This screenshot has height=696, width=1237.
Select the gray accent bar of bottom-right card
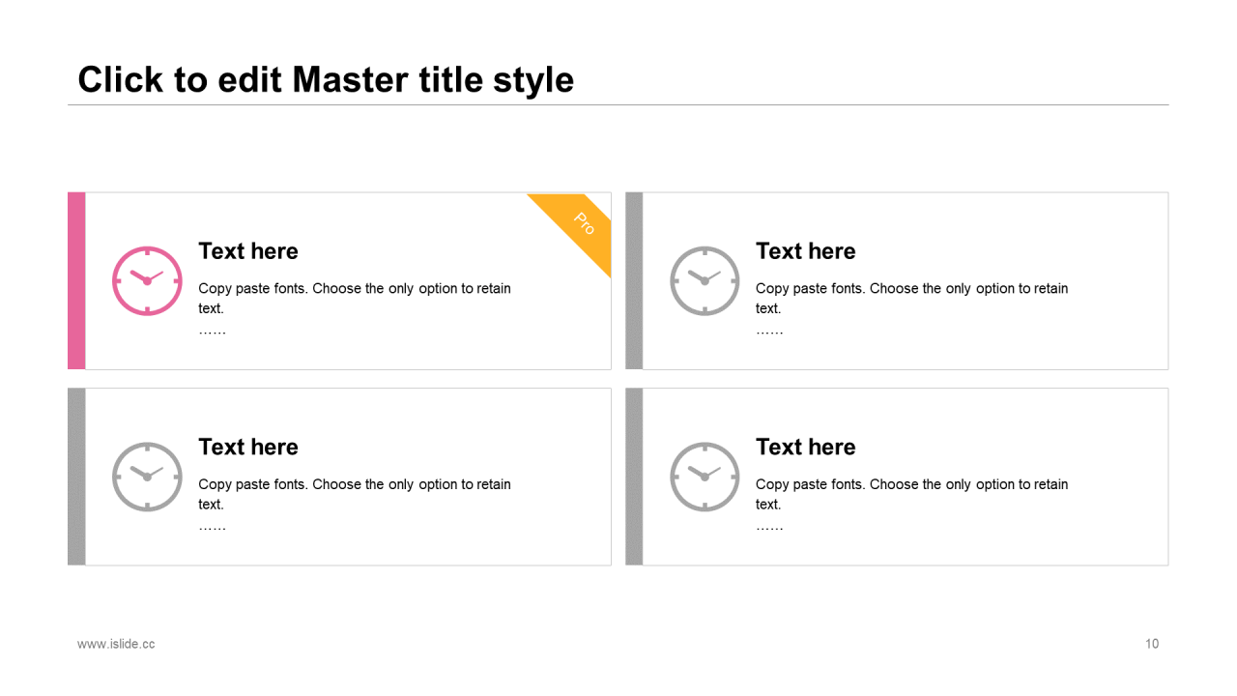[634, 477]
